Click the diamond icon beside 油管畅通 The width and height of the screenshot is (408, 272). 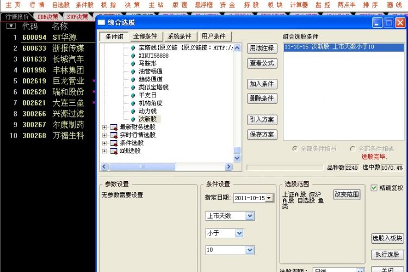[133, 72]
